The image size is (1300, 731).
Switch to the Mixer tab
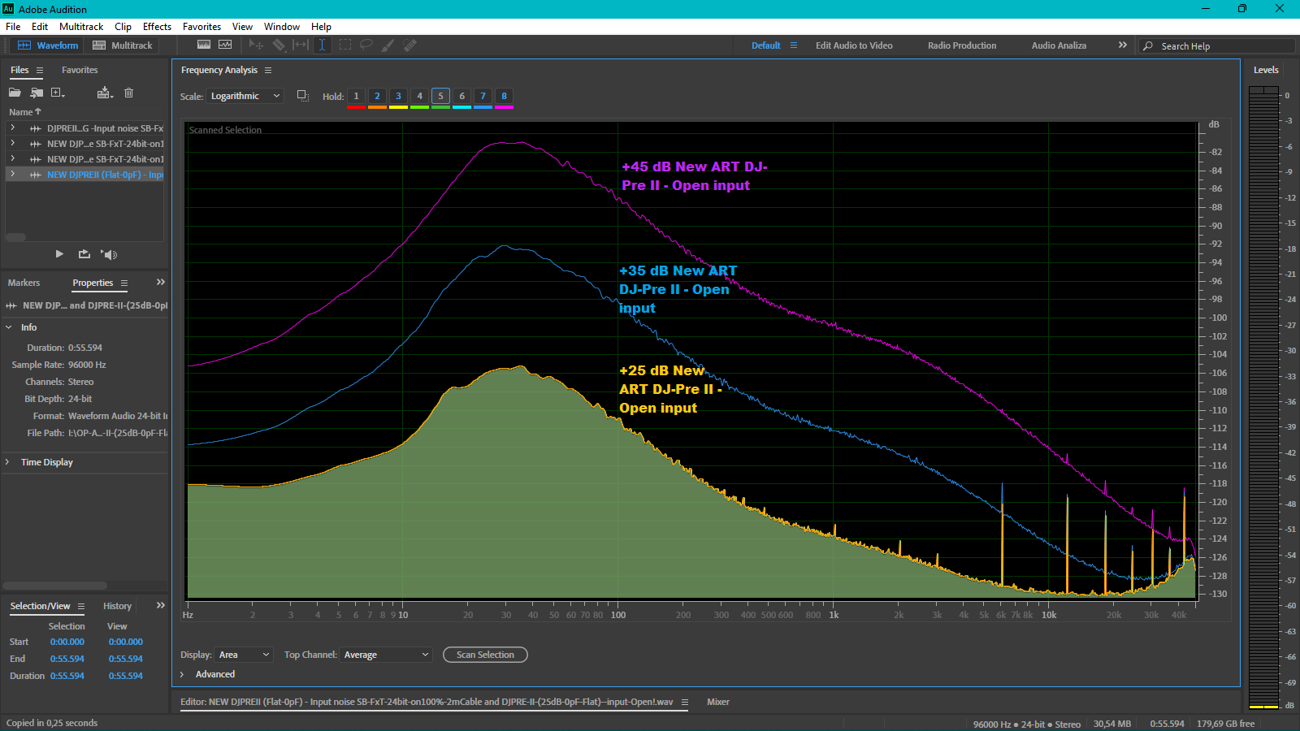point(718,702)
